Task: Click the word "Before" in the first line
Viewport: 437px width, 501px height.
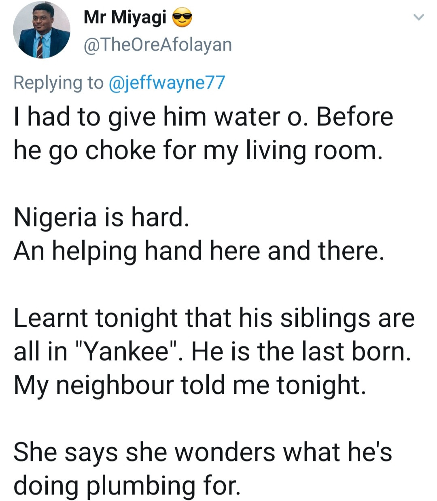Action: click(x=354, y=117)
